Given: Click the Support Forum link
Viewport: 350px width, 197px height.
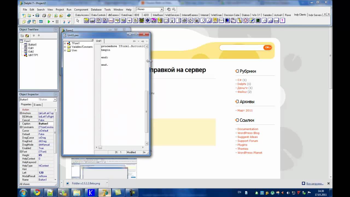Looking at the screenshot, I should (x=247, y=141).
